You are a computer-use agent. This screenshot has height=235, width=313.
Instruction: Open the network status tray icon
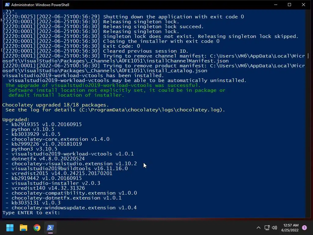click(267, 228)
